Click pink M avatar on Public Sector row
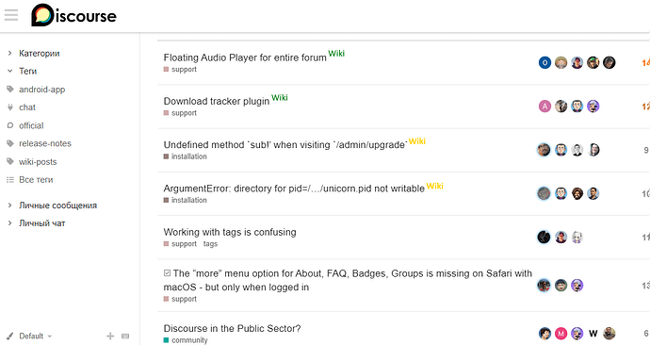This screenshot has width=650, height=345. (561, 333)
